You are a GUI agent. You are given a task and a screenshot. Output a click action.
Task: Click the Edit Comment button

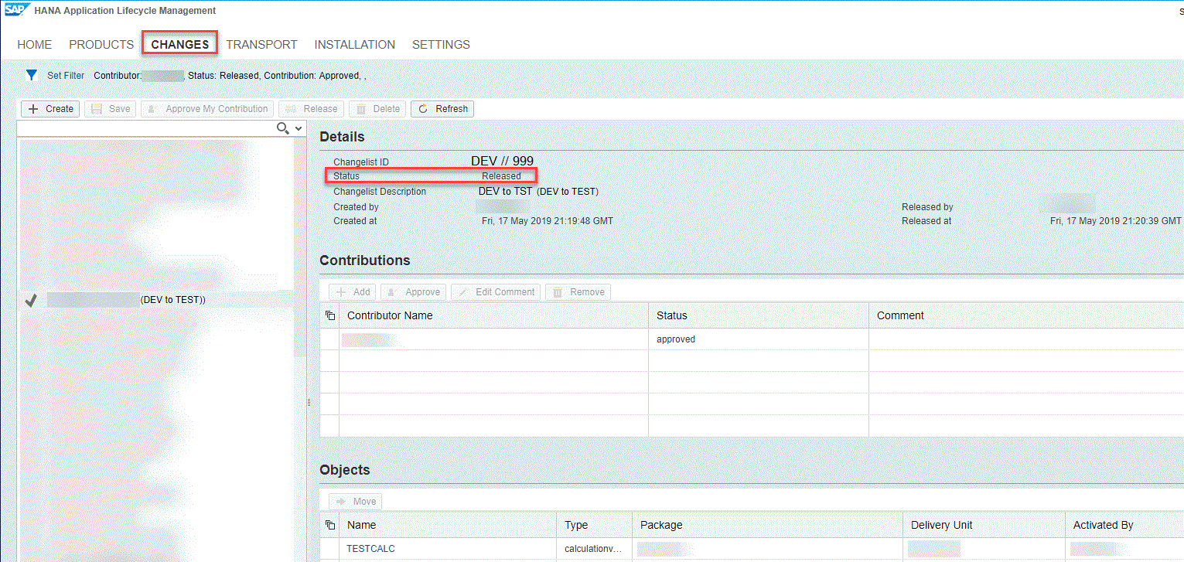[x=496, y=292]
